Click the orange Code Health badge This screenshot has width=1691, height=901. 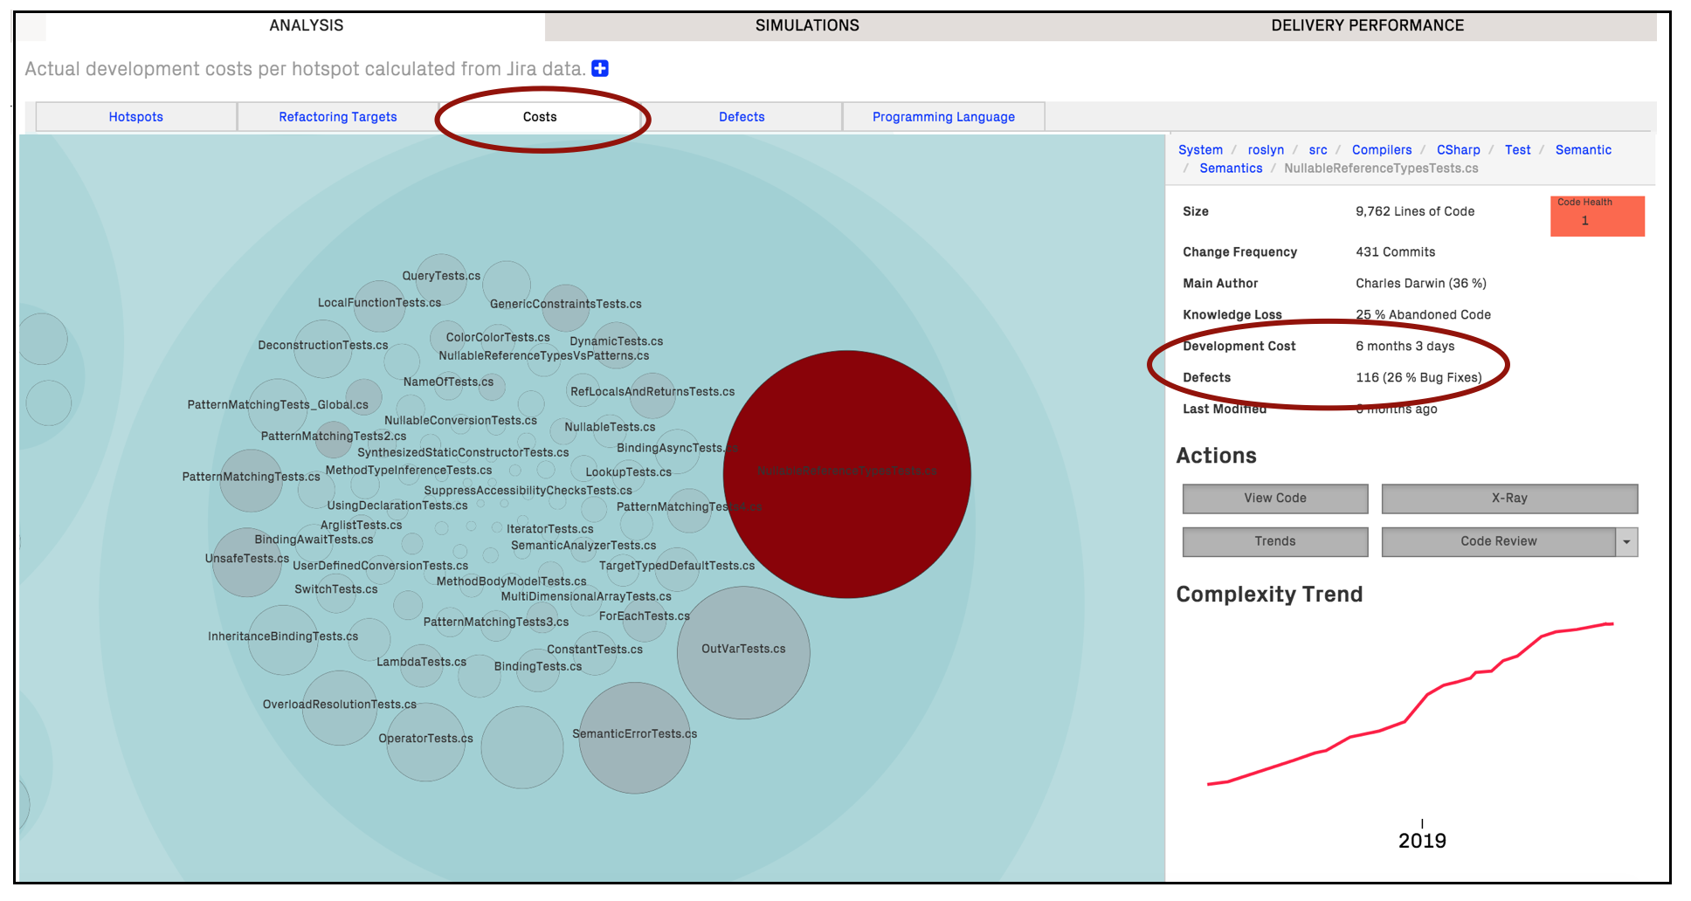pos(1597,216)
